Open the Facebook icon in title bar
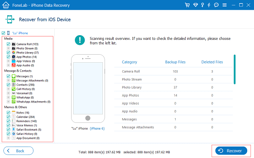Image resolution: width=254 pixels, height=158 pixels. [x=209, y=5]
